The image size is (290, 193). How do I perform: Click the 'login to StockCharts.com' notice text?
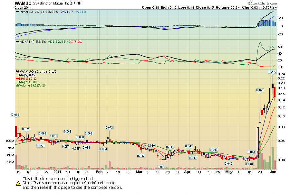pos(68,183)
